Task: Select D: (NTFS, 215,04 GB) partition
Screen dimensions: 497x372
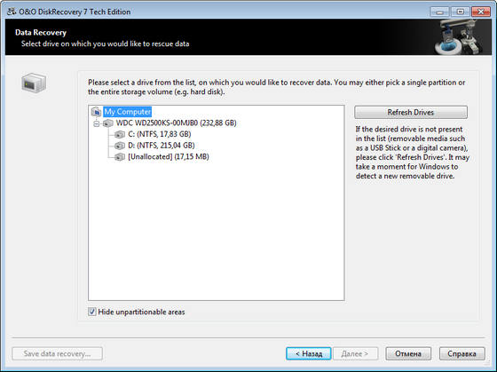Action: click(x=162, y=146)
